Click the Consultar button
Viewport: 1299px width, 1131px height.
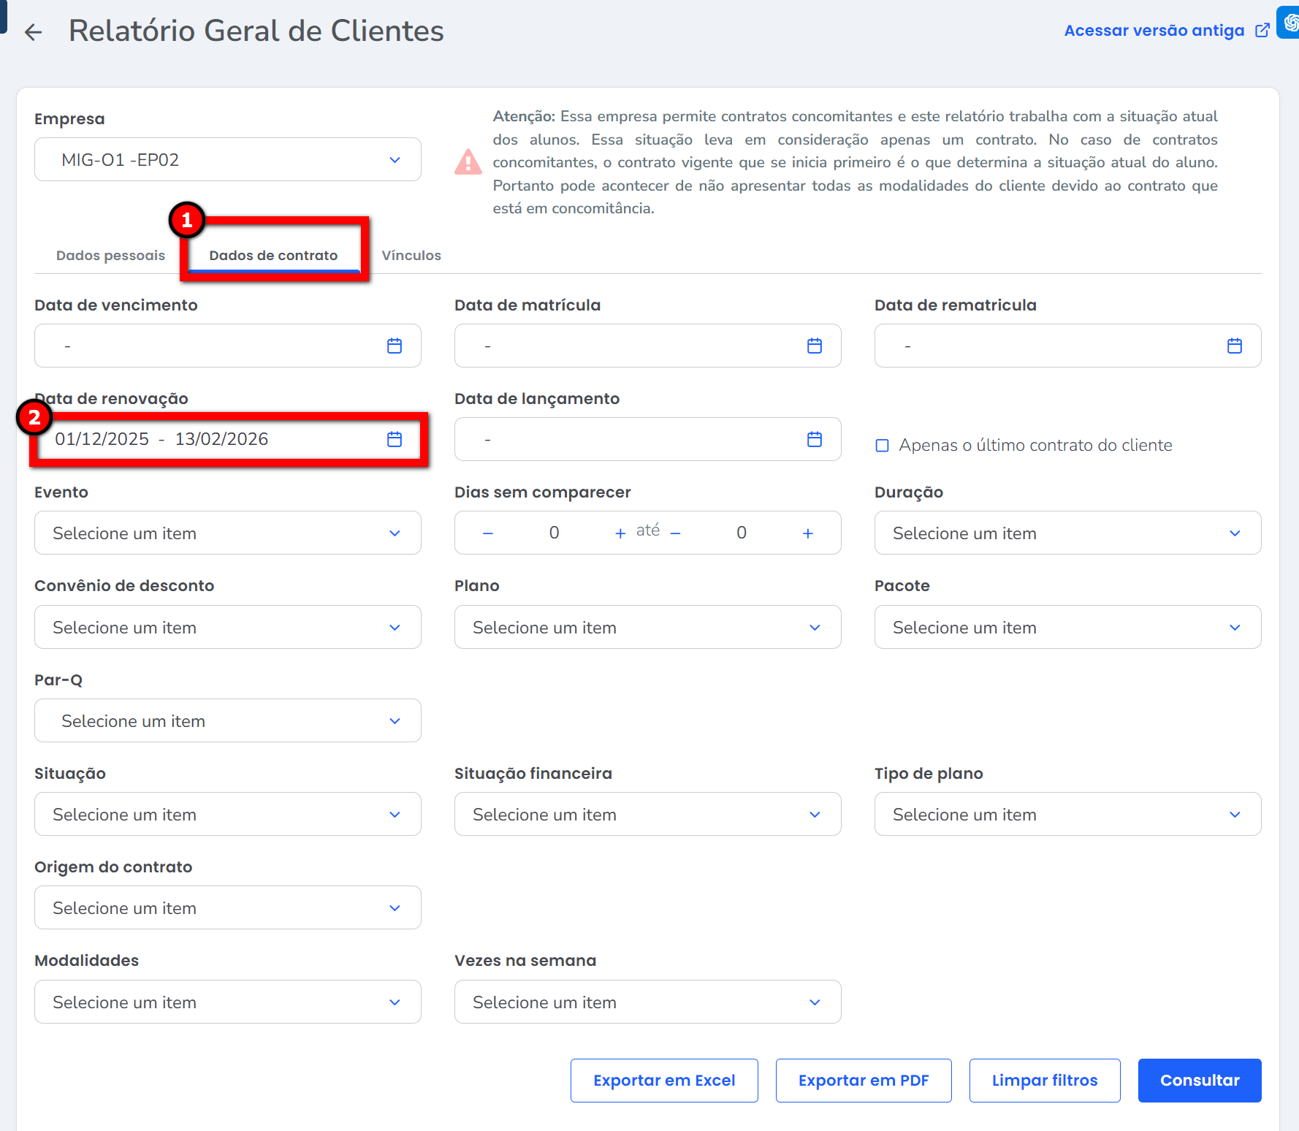[1199, 1081]
